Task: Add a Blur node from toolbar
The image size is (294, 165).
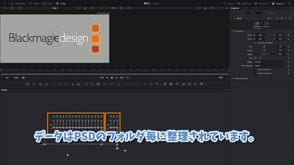Action: 79,84
